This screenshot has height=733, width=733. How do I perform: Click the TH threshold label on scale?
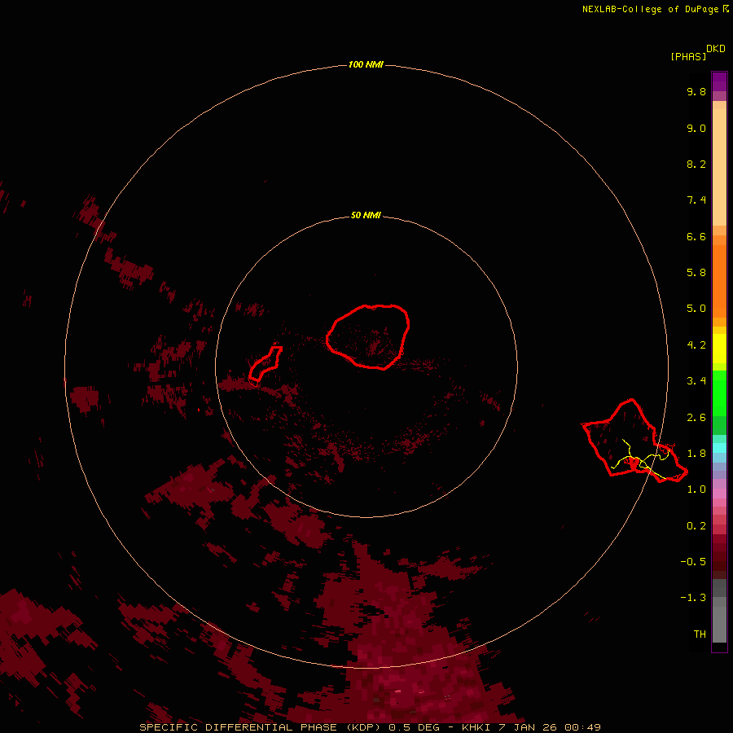click(700, 634)
